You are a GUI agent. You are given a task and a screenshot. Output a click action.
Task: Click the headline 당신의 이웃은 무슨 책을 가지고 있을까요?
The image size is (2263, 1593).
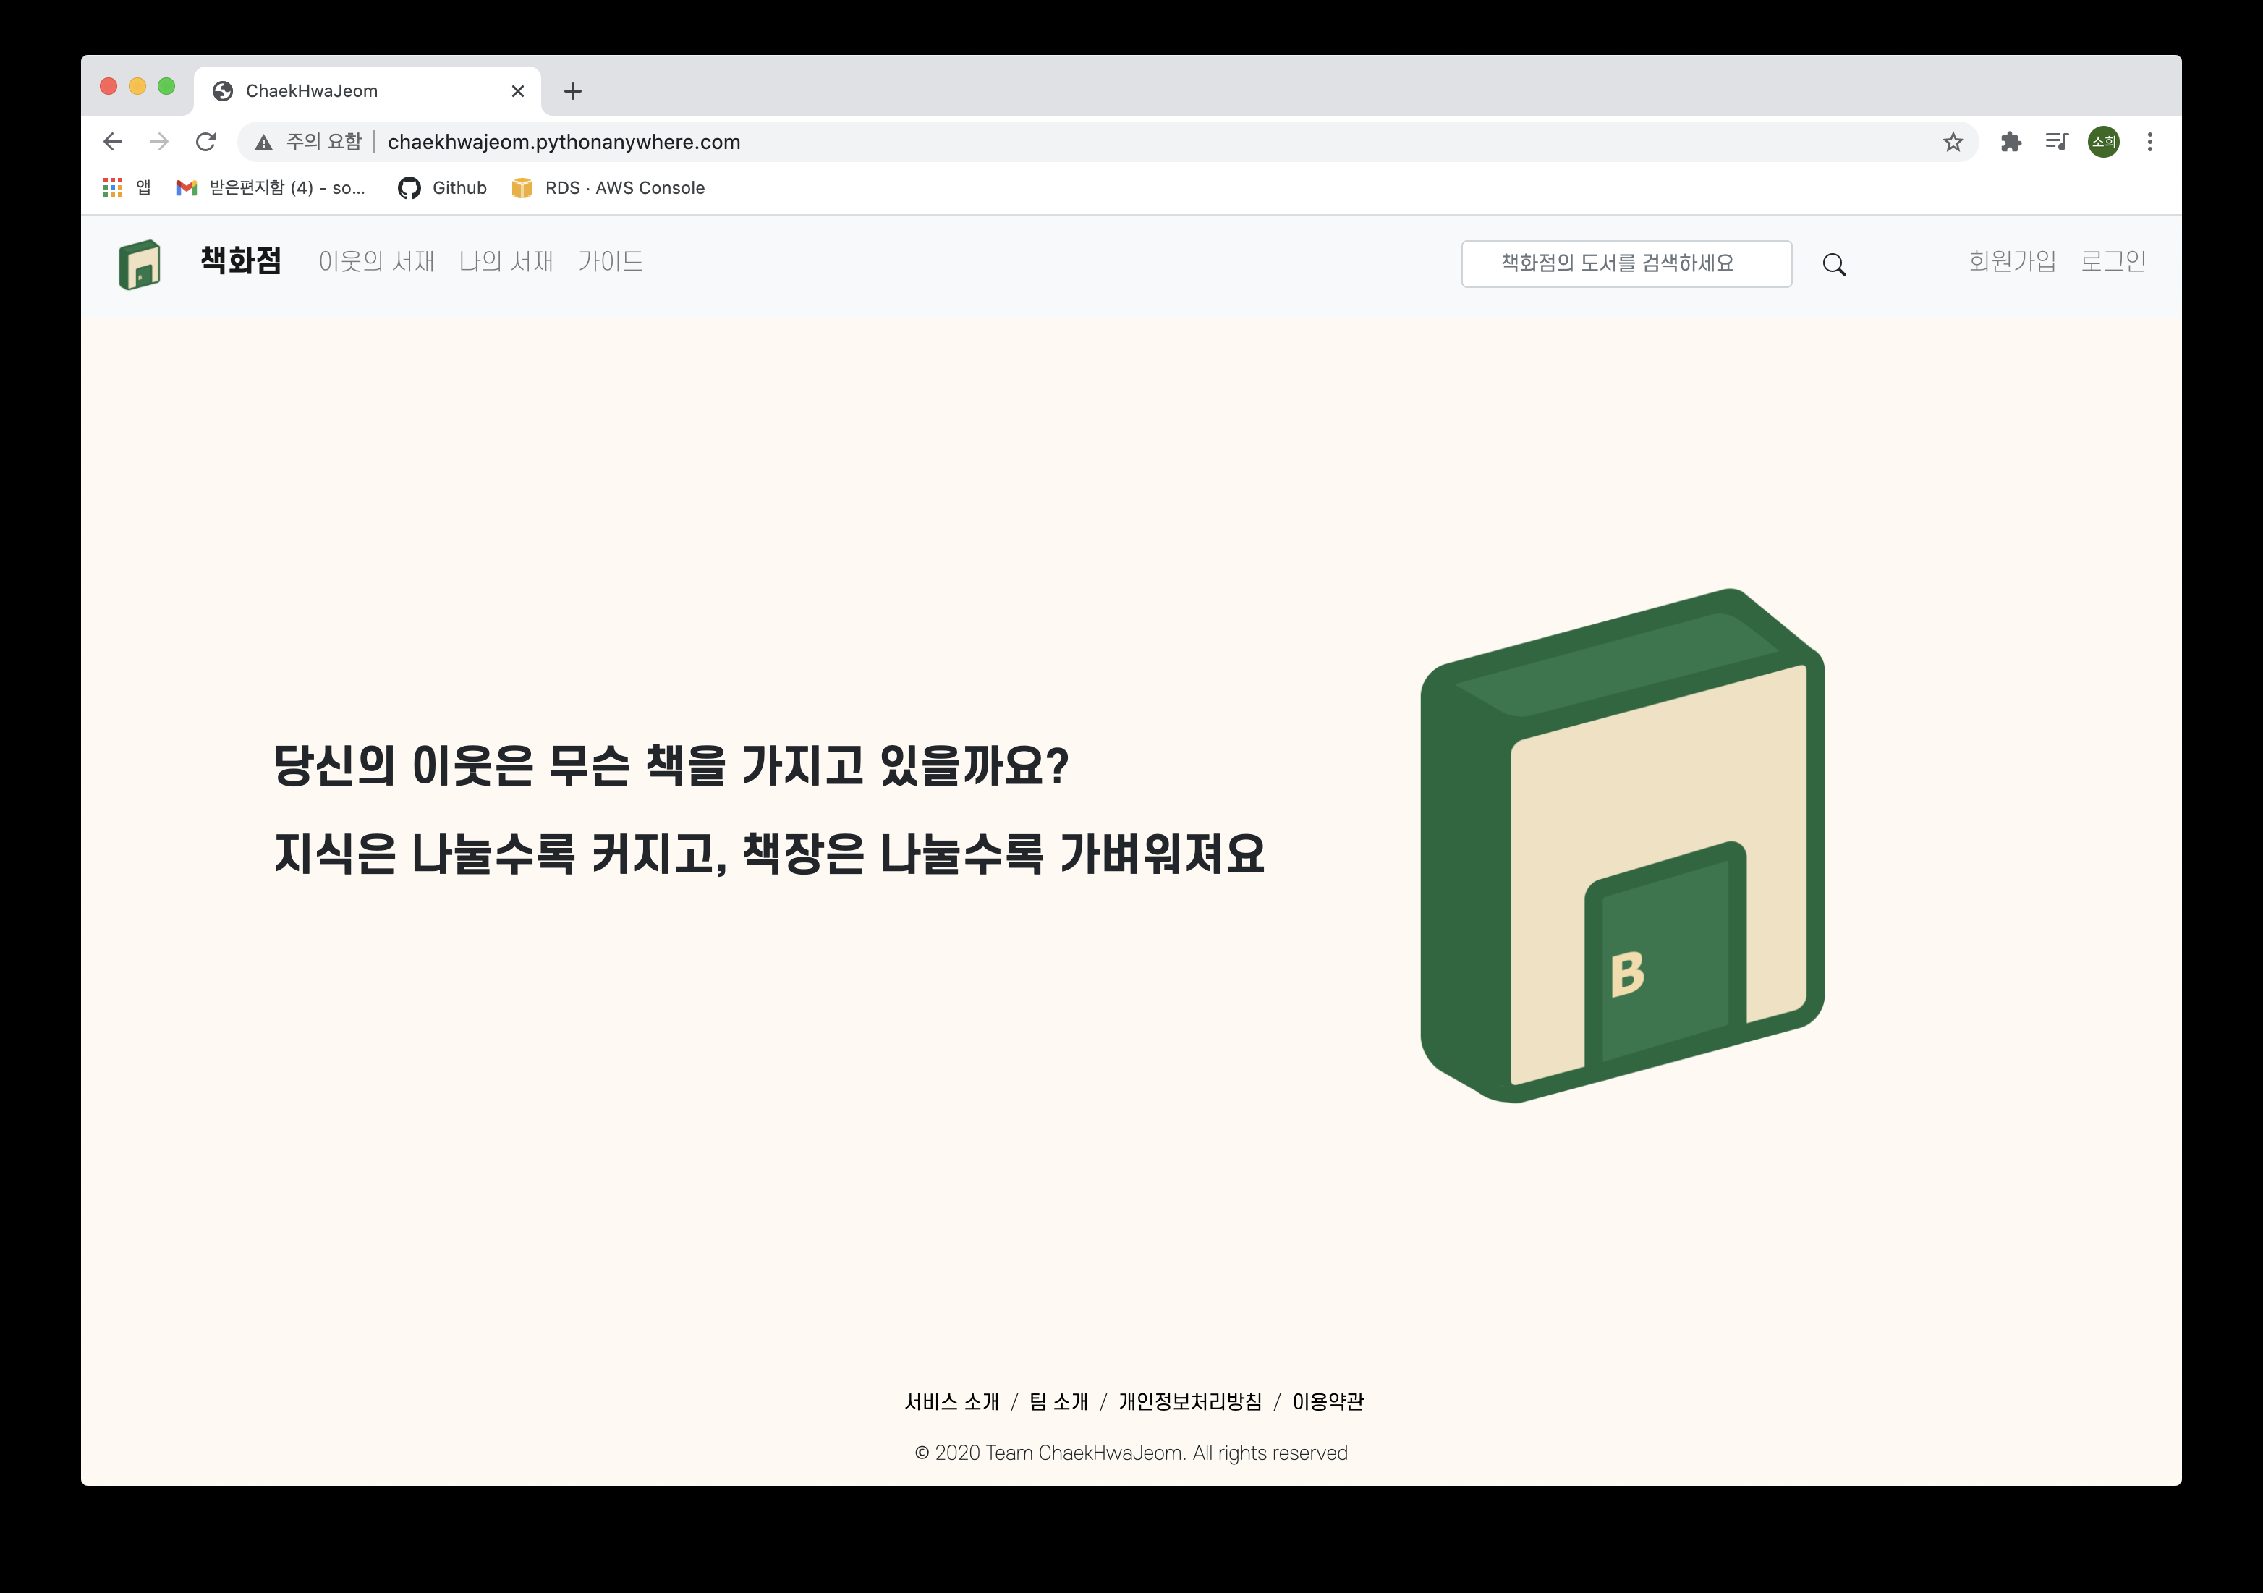671,765
